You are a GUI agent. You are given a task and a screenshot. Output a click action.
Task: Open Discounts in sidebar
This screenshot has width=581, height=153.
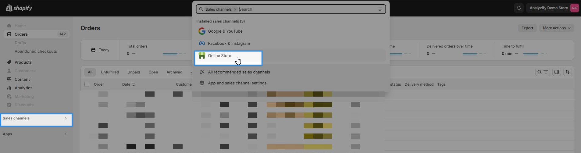pyautogui.click(x=24, y=105)
